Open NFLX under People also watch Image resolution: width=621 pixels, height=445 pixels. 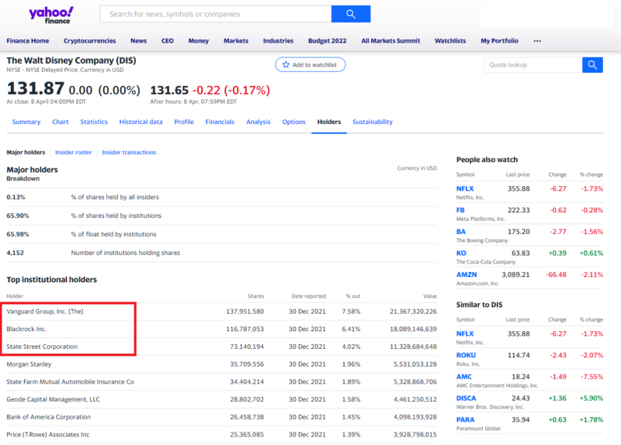point(464,188)
